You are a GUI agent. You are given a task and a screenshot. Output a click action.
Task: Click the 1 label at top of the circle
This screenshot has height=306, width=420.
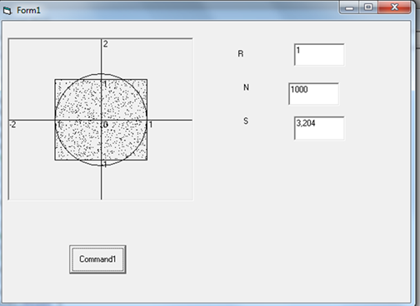click(105, 84)
